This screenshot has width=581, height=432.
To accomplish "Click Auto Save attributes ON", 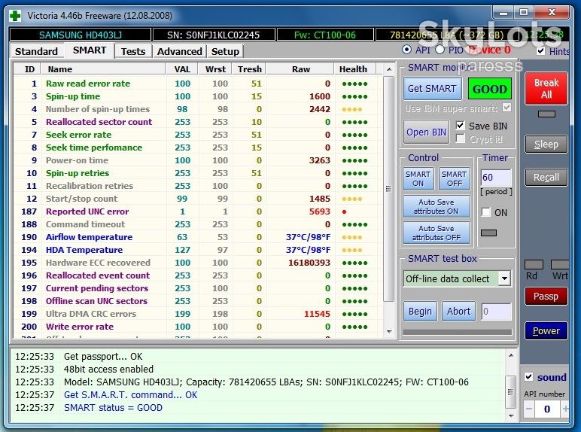I will 436,206.
